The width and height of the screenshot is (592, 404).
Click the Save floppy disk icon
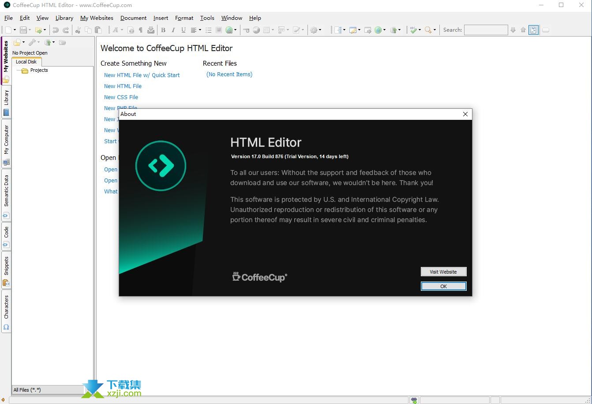23,30
